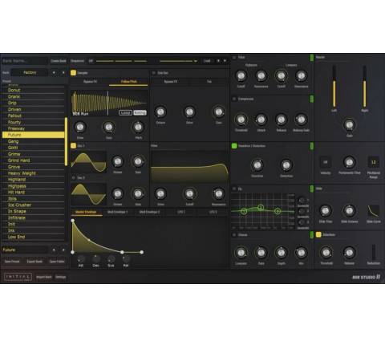Open the Pitchbend Range value box
Image resolution: width=385 pixels, height=337 pixels.
point(374,162)
